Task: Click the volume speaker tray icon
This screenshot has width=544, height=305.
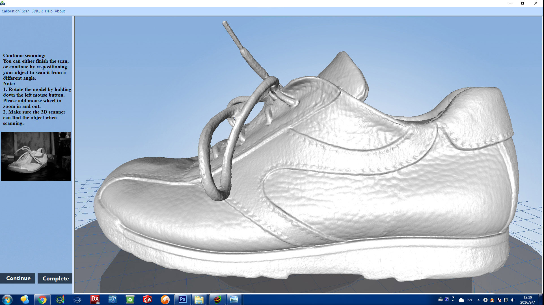Action: [513, 300]
